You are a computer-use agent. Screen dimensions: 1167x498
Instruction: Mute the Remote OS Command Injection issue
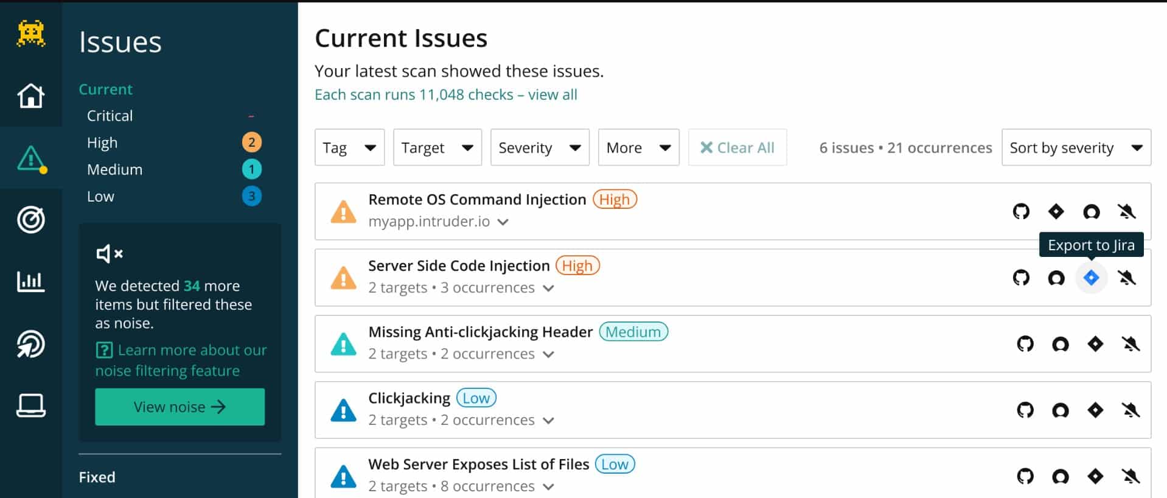point(1126,212)
